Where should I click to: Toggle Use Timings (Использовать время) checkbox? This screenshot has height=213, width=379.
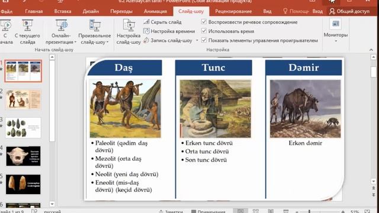click(x=204, y=31)
